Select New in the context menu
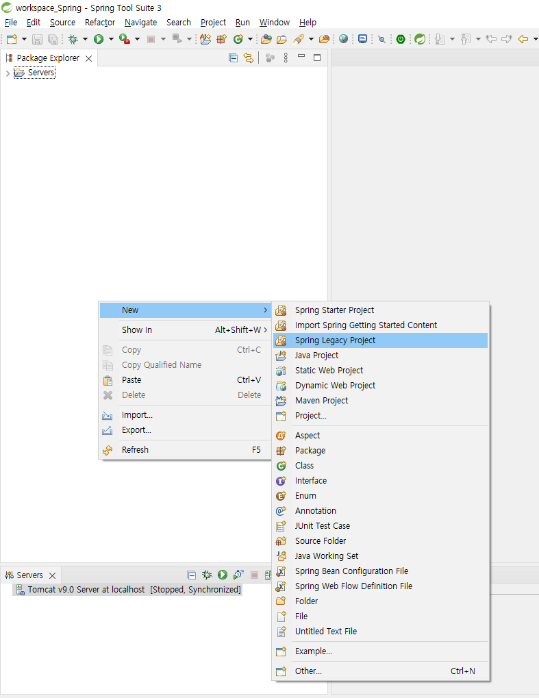 click(x=185, y=310)
